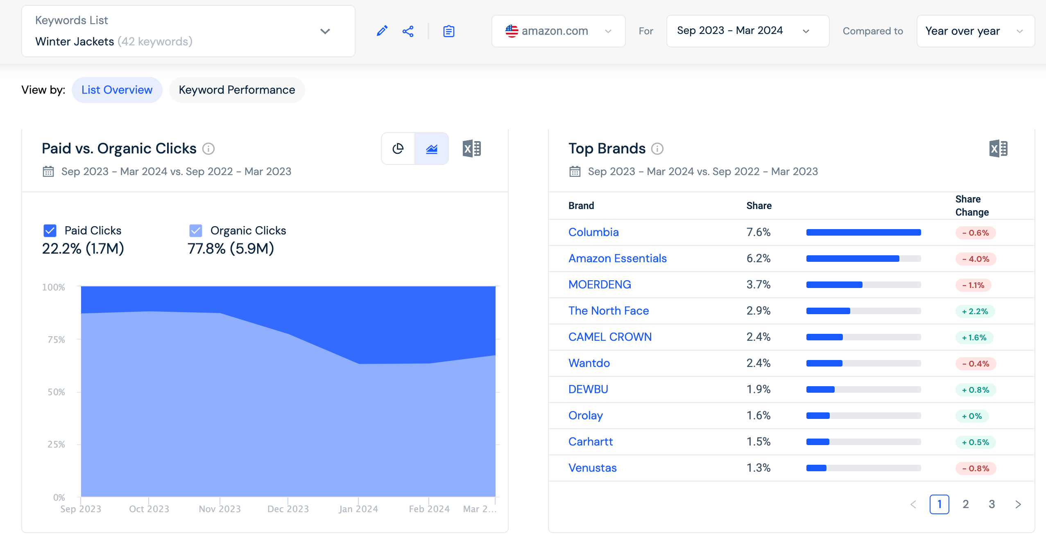Click Columbia's share progress bar
Image resolution: width=1046 pixels, height=540 pixels.
point(863,232)
